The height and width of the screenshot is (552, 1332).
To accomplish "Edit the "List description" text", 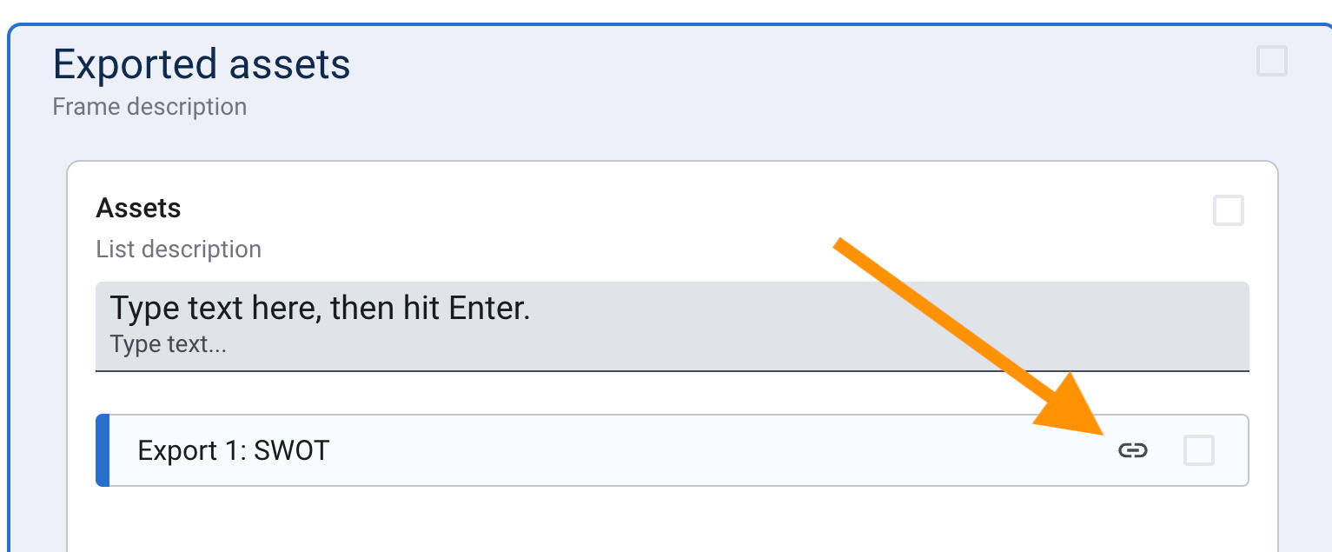I will (178, 249).
